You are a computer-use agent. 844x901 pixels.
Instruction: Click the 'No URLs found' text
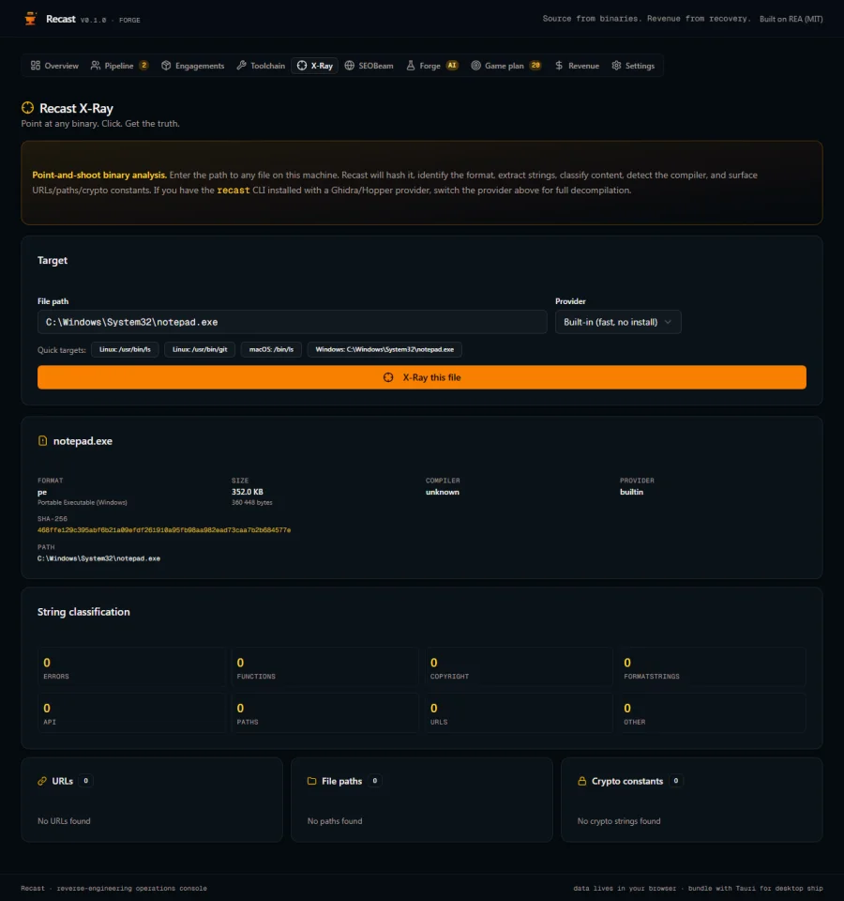[x=64, y=821]
